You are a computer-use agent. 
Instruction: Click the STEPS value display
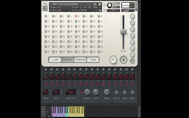(x=46, y=92)
